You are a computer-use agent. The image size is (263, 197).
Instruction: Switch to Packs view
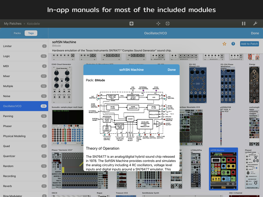tap(17, 33)
